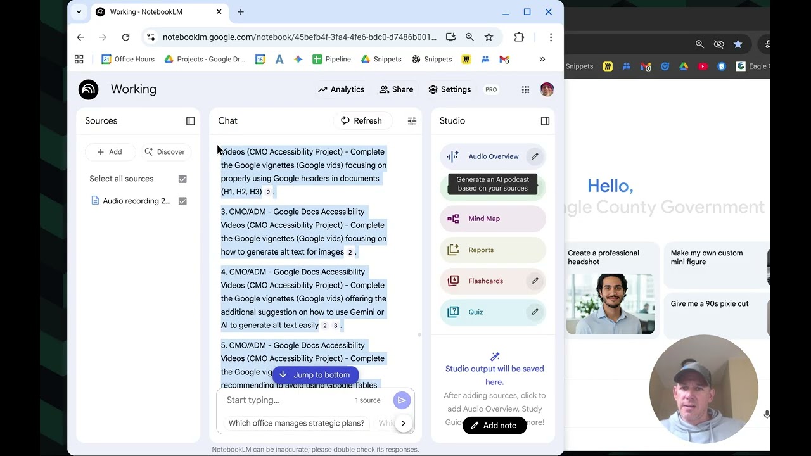
Task: Click Add note button
Action: tap(494, 426)
